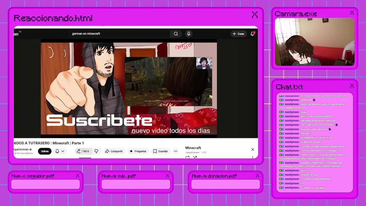The width and height of the screenshot is (366, 206).
Task: Click chat message 'Haciendo un hacha de madera xd'
Action: click(x=318, y=121)
